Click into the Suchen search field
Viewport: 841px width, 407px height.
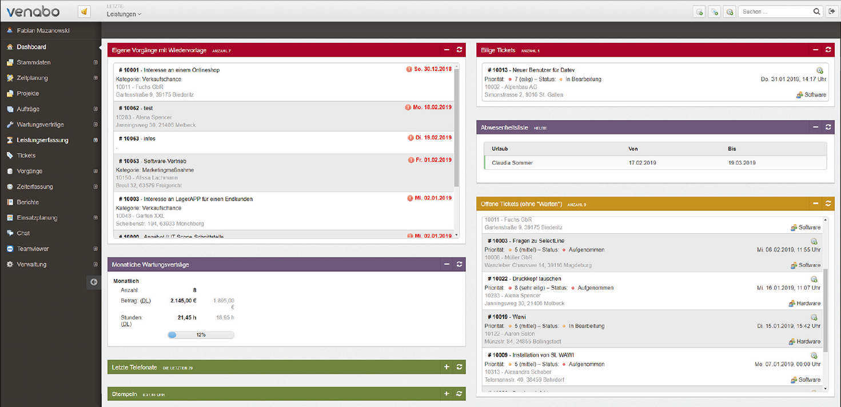coord(775,11)
